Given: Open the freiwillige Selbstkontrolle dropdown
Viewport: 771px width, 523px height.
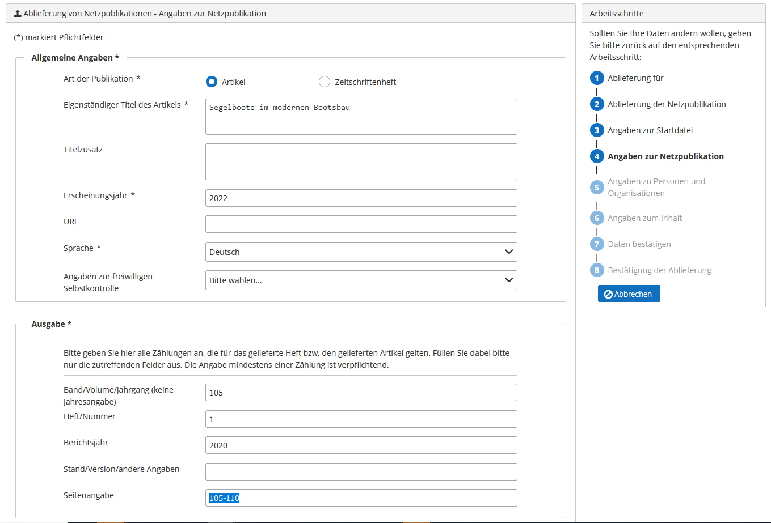Looking at the screenshot, I should click(361, 280).
